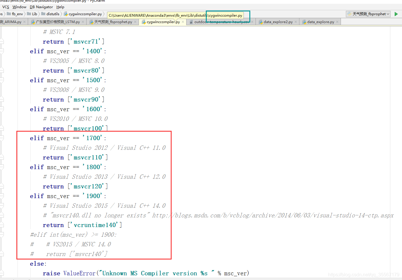Close the data_explore2.py tab
402x280 pixels.
pos(296,22)
